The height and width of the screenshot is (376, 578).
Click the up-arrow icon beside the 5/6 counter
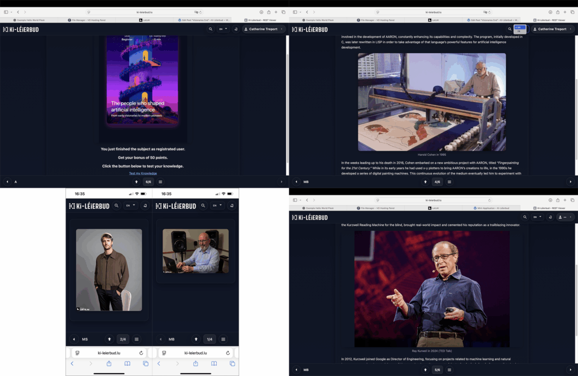(425, 370)
